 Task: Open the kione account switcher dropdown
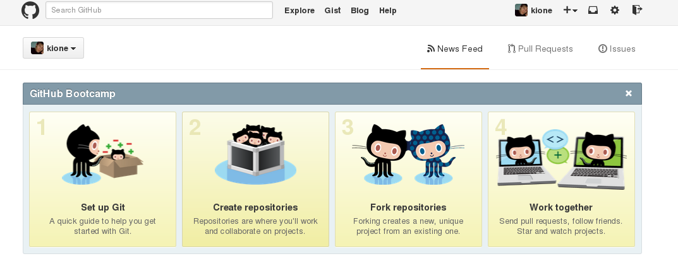click(x=54, y=49)
